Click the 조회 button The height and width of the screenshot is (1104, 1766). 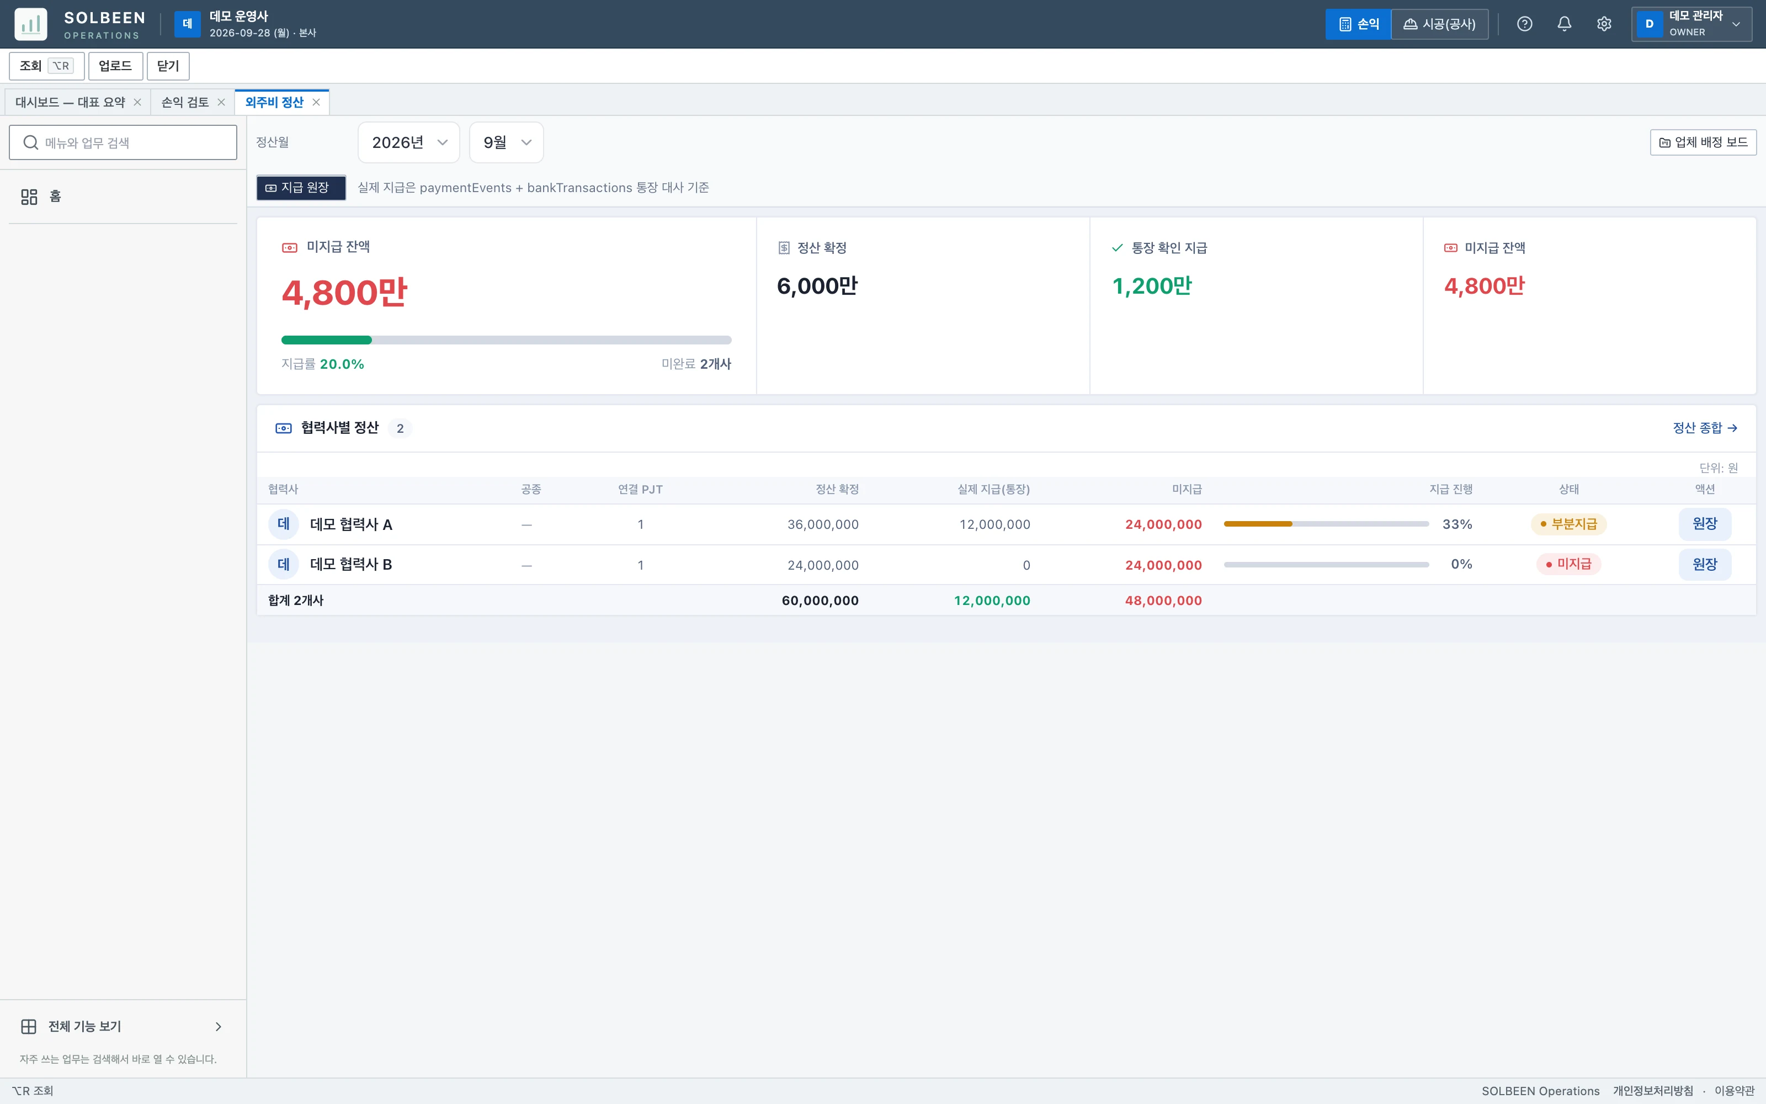(47, 66)
